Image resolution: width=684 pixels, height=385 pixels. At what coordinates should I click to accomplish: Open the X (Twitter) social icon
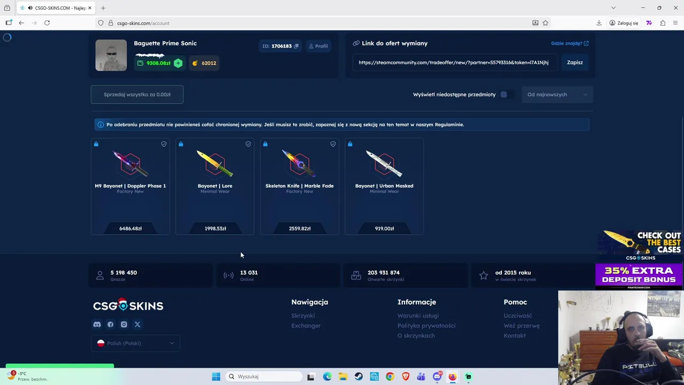(x=137, y=324)
